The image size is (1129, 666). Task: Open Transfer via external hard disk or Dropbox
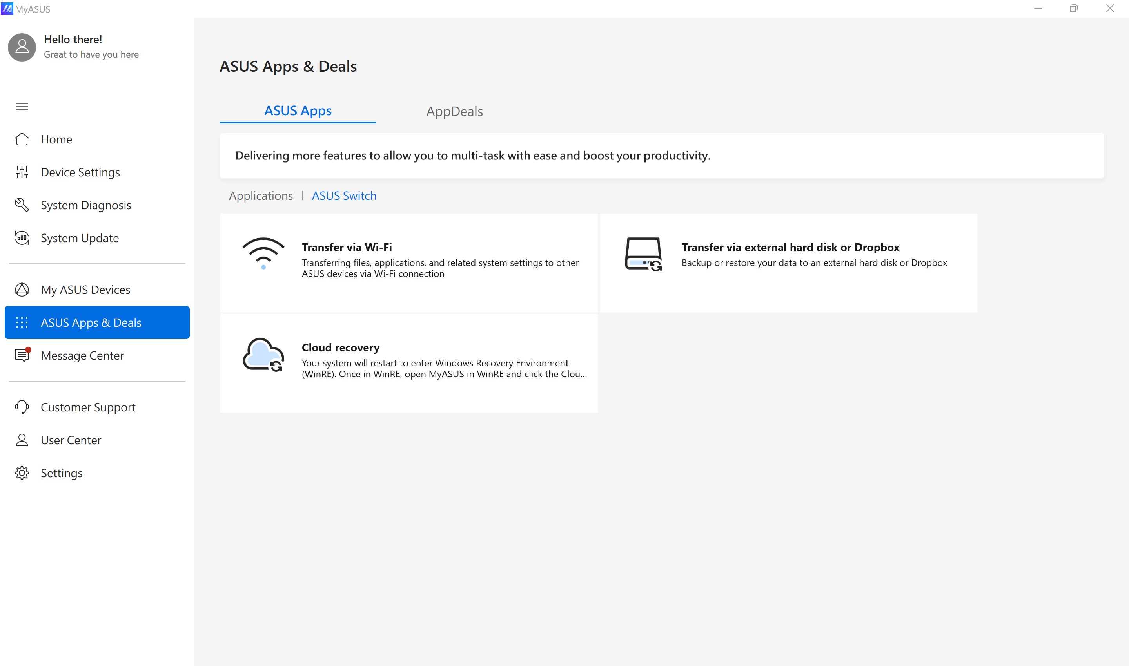click(x=788, y=262)
